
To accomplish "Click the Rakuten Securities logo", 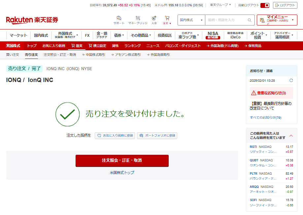I will tap(32, 20).
